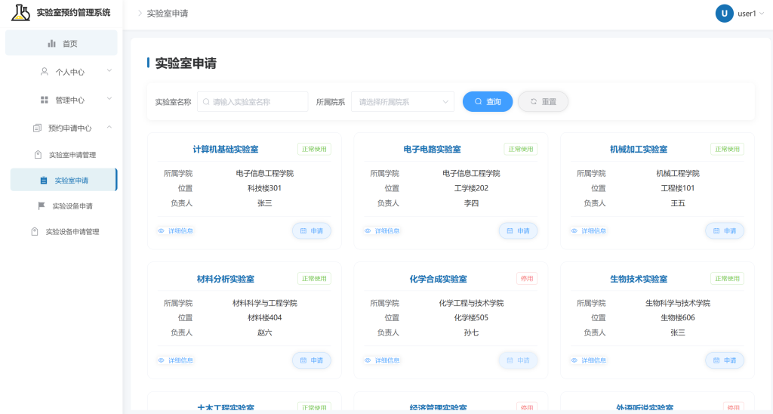The width and height of the screenshot is (773, 414).
Task: Click 机械工程学院 text
Action: click(x=677, y=173)
